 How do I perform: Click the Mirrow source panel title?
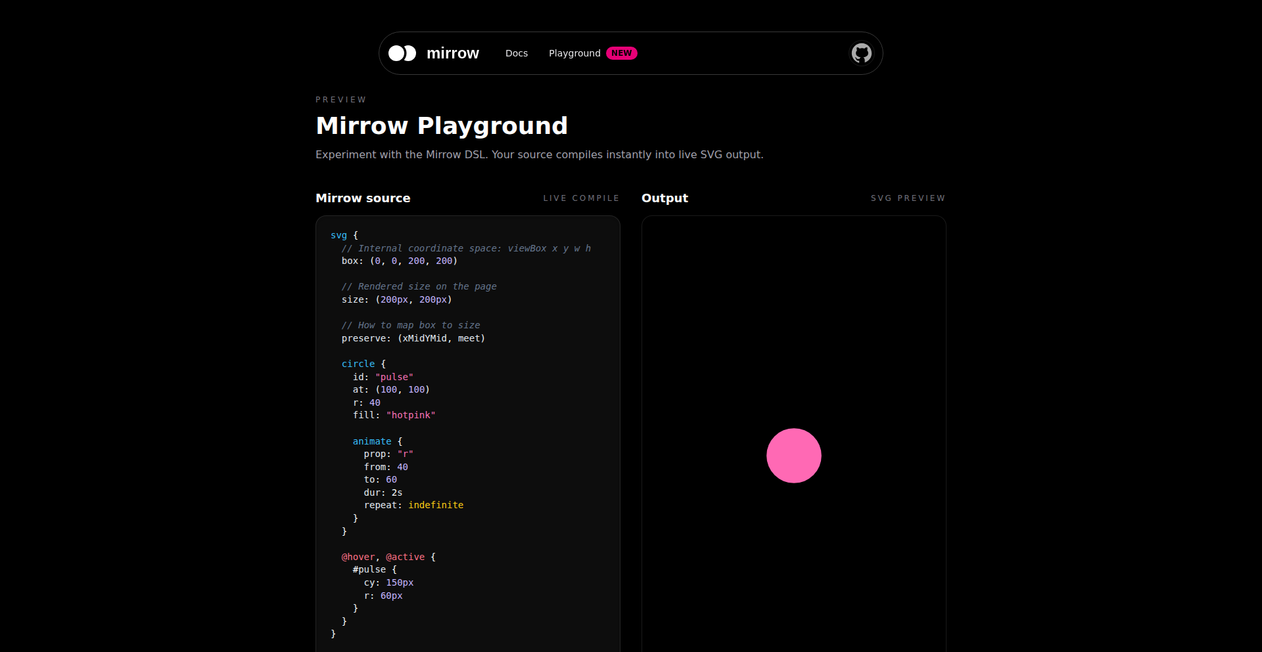pos(363,198)
